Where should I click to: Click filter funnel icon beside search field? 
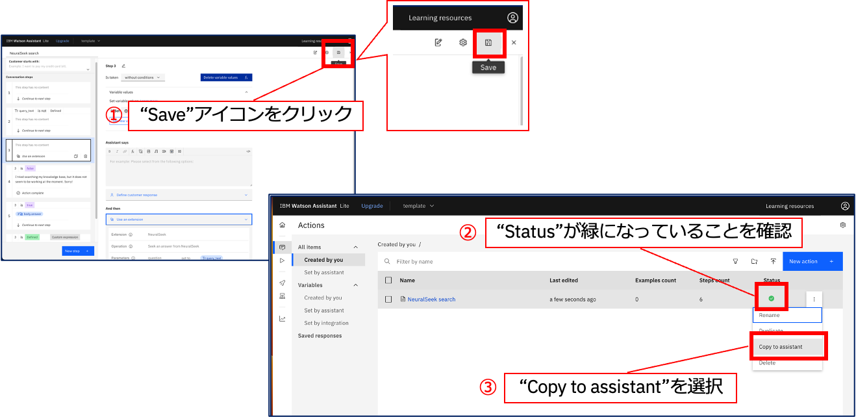[x=735, y=261]
